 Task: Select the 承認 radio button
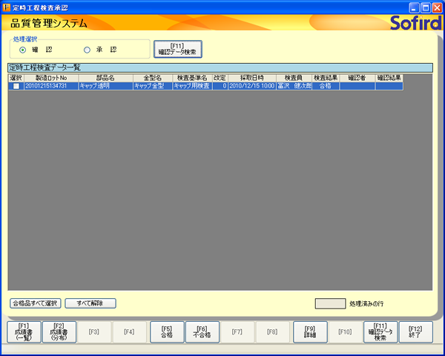[87, 50]
